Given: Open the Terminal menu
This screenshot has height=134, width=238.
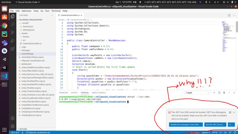Looking at the screenshot, I should 56,11.
